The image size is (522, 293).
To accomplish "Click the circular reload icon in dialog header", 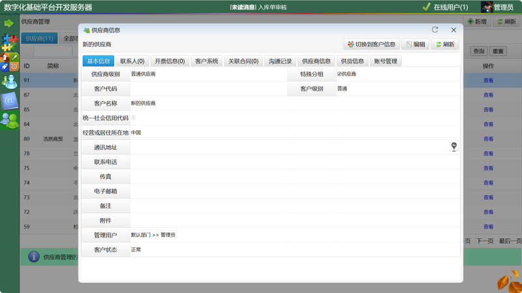I will tap(435, 30).
